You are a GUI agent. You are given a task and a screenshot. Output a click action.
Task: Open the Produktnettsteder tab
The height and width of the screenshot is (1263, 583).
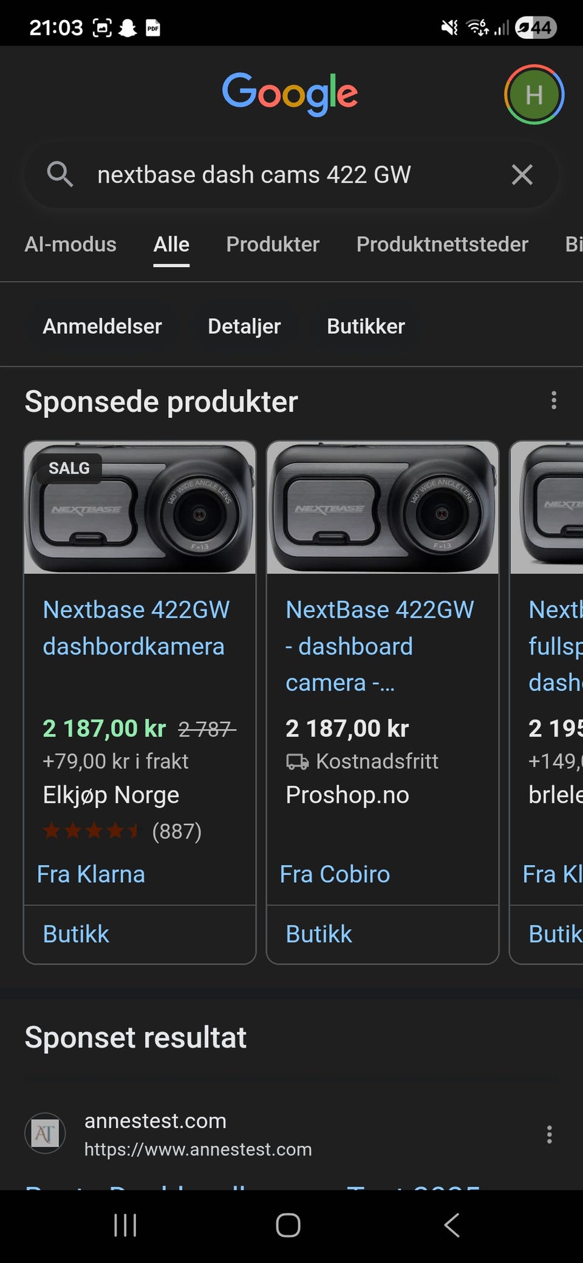442,244
